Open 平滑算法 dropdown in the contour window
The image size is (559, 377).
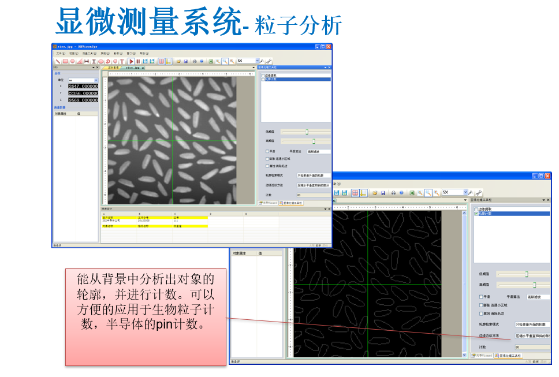pyautogui.click(x=539, y=297)
